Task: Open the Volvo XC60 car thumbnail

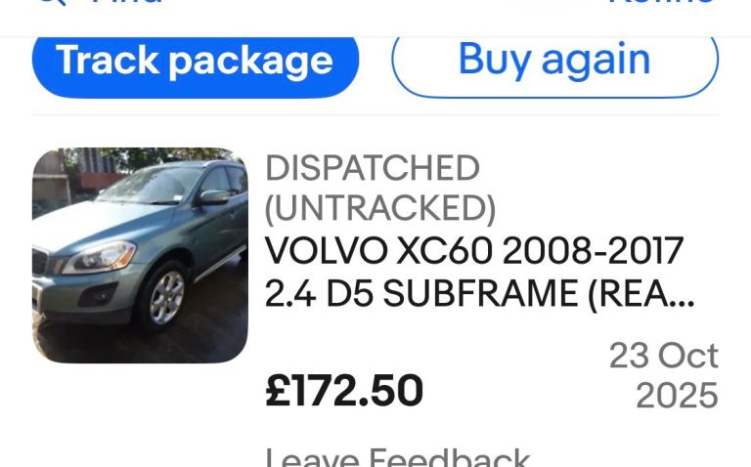Action: (x=140, y=255)
